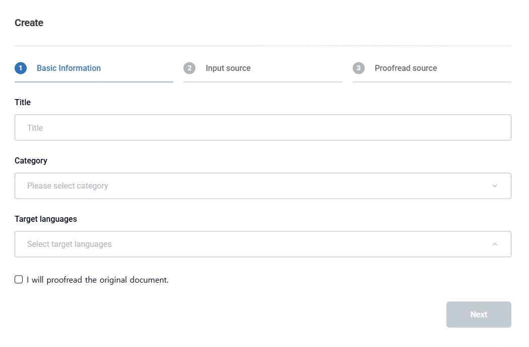The height and width of the screenshot is (347, 529).
Task: Click the step 2 circle icon
Action: pyautogui.click(x=189, y=68)
